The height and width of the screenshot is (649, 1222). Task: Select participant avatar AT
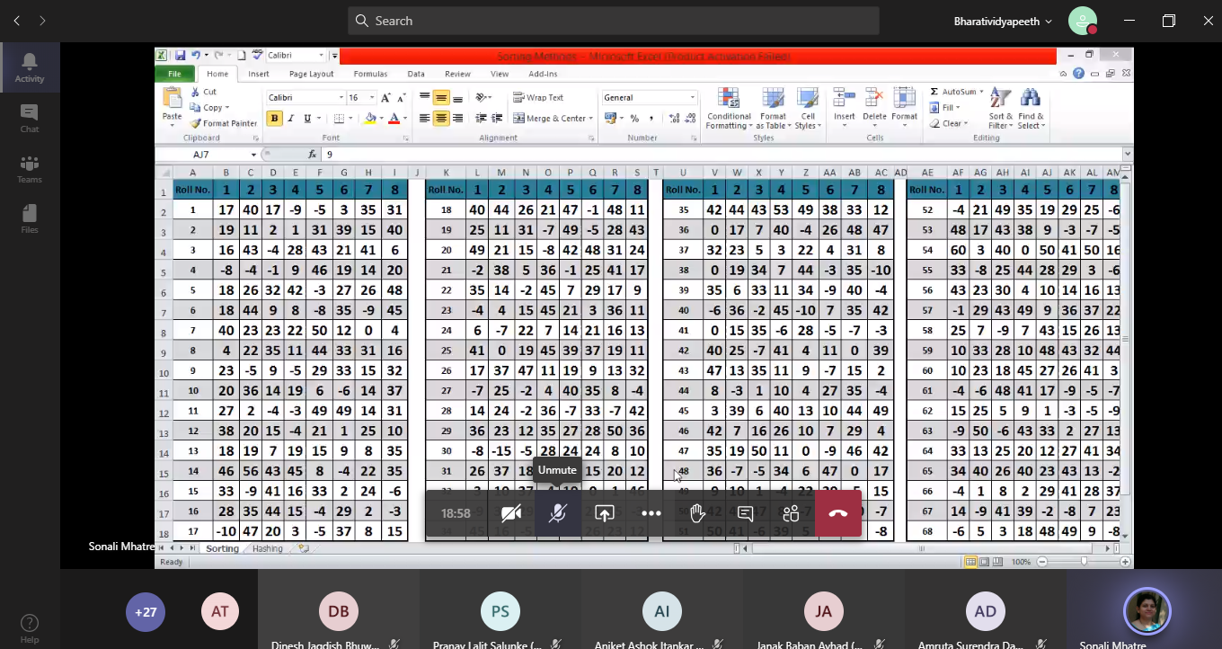pos(220,612)
